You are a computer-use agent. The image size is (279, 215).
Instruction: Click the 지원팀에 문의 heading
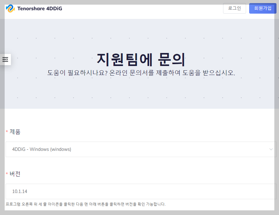point(141,59)
